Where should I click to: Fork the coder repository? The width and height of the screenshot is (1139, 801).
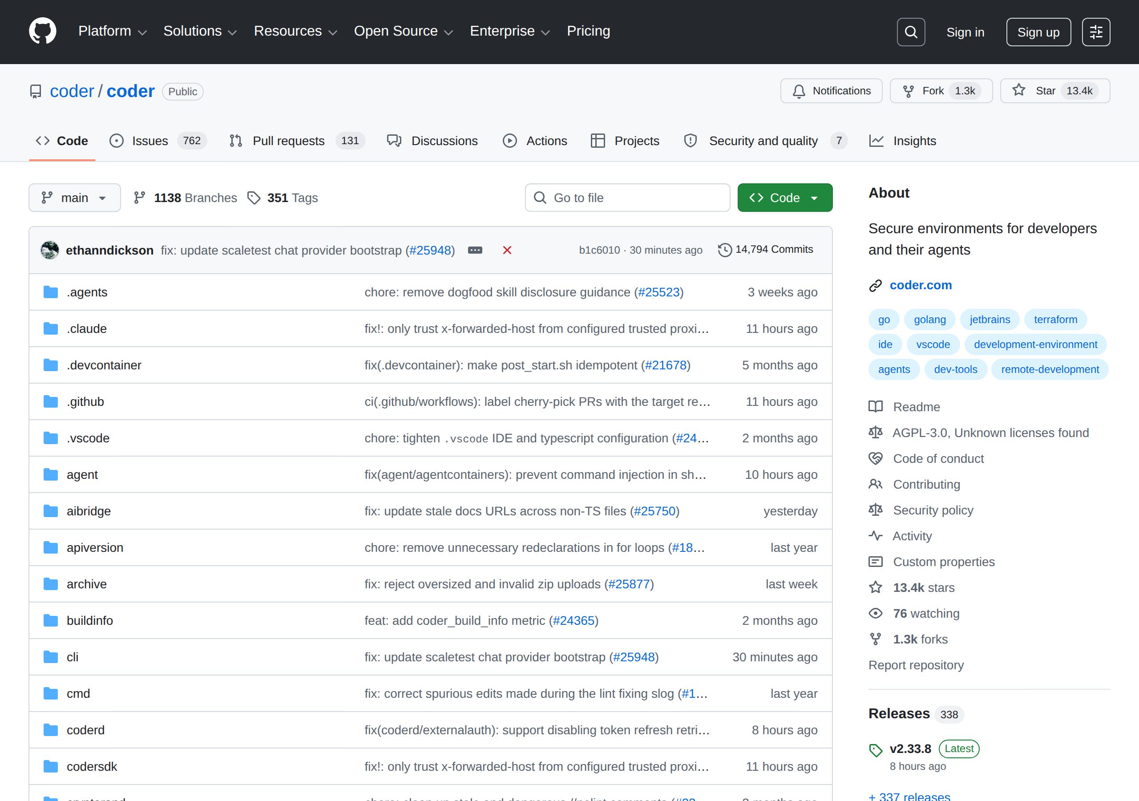pos(941,91)
